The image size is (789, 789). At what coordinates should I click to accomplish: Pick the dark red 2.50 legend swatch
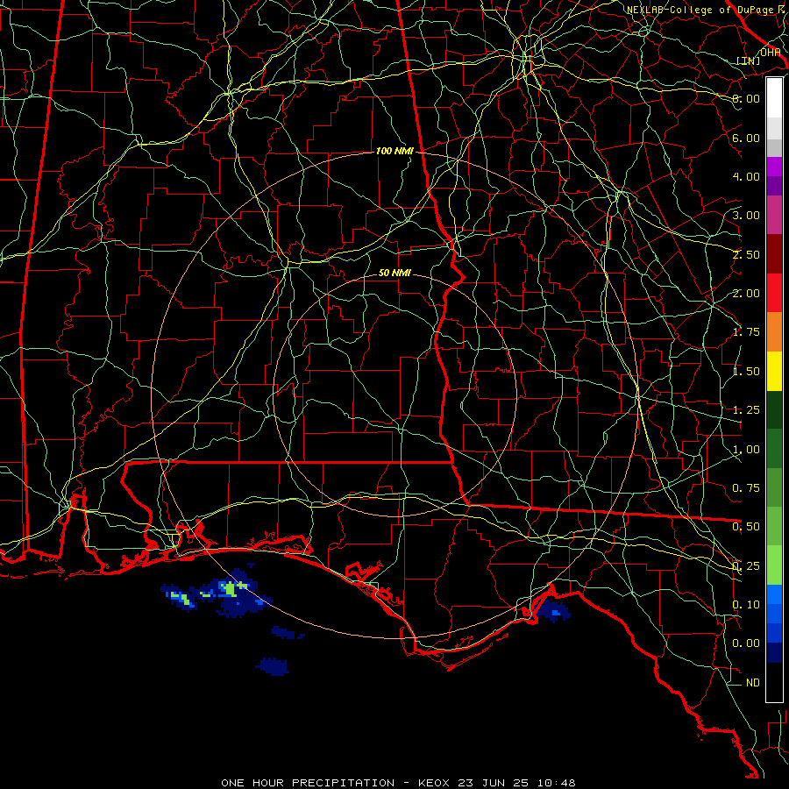[774, 254]
